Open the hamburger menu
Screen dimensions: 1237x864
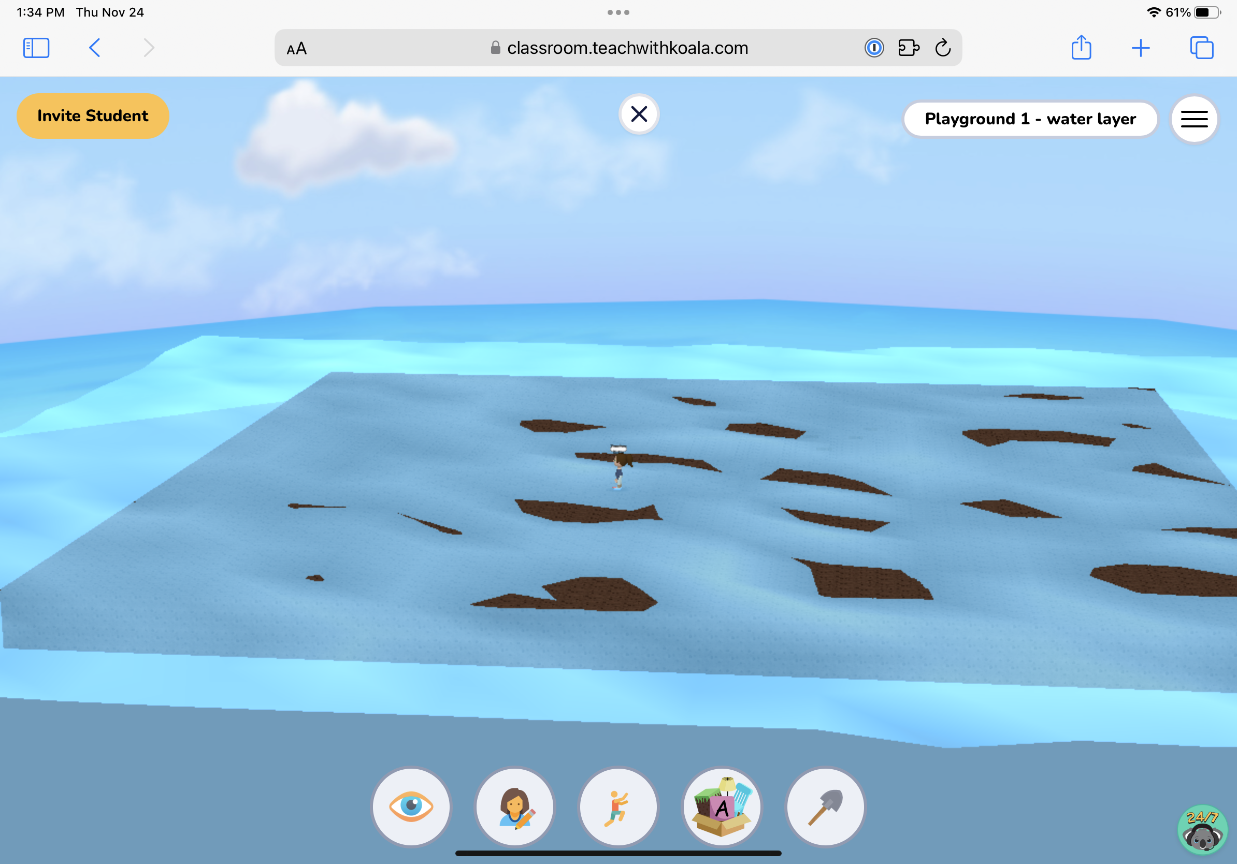coord(1193,119)
